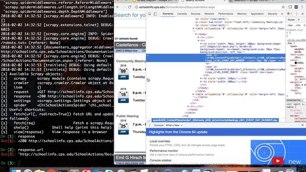Viewport: 306px width, 172px height.
Task: Select the p class sub-title node
Action: pyautogui.click(x=239, y=22)
